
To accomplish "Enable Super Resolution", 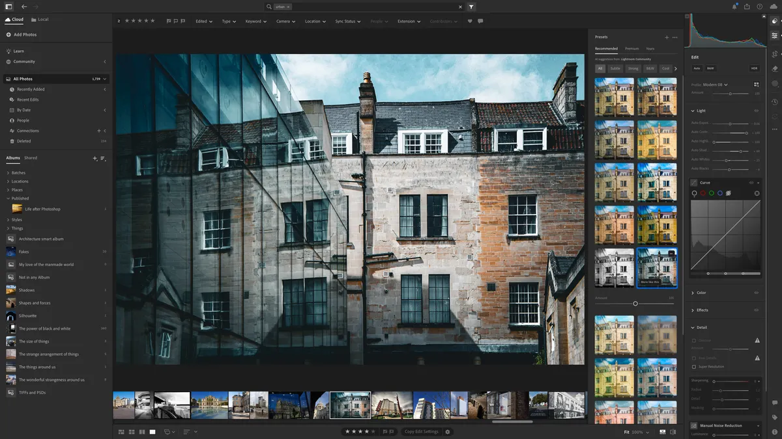I will tap(694, 367).
